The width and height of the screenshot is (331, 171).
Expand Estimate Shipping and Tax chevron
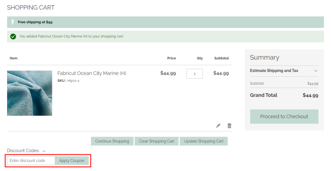point(316,71)
